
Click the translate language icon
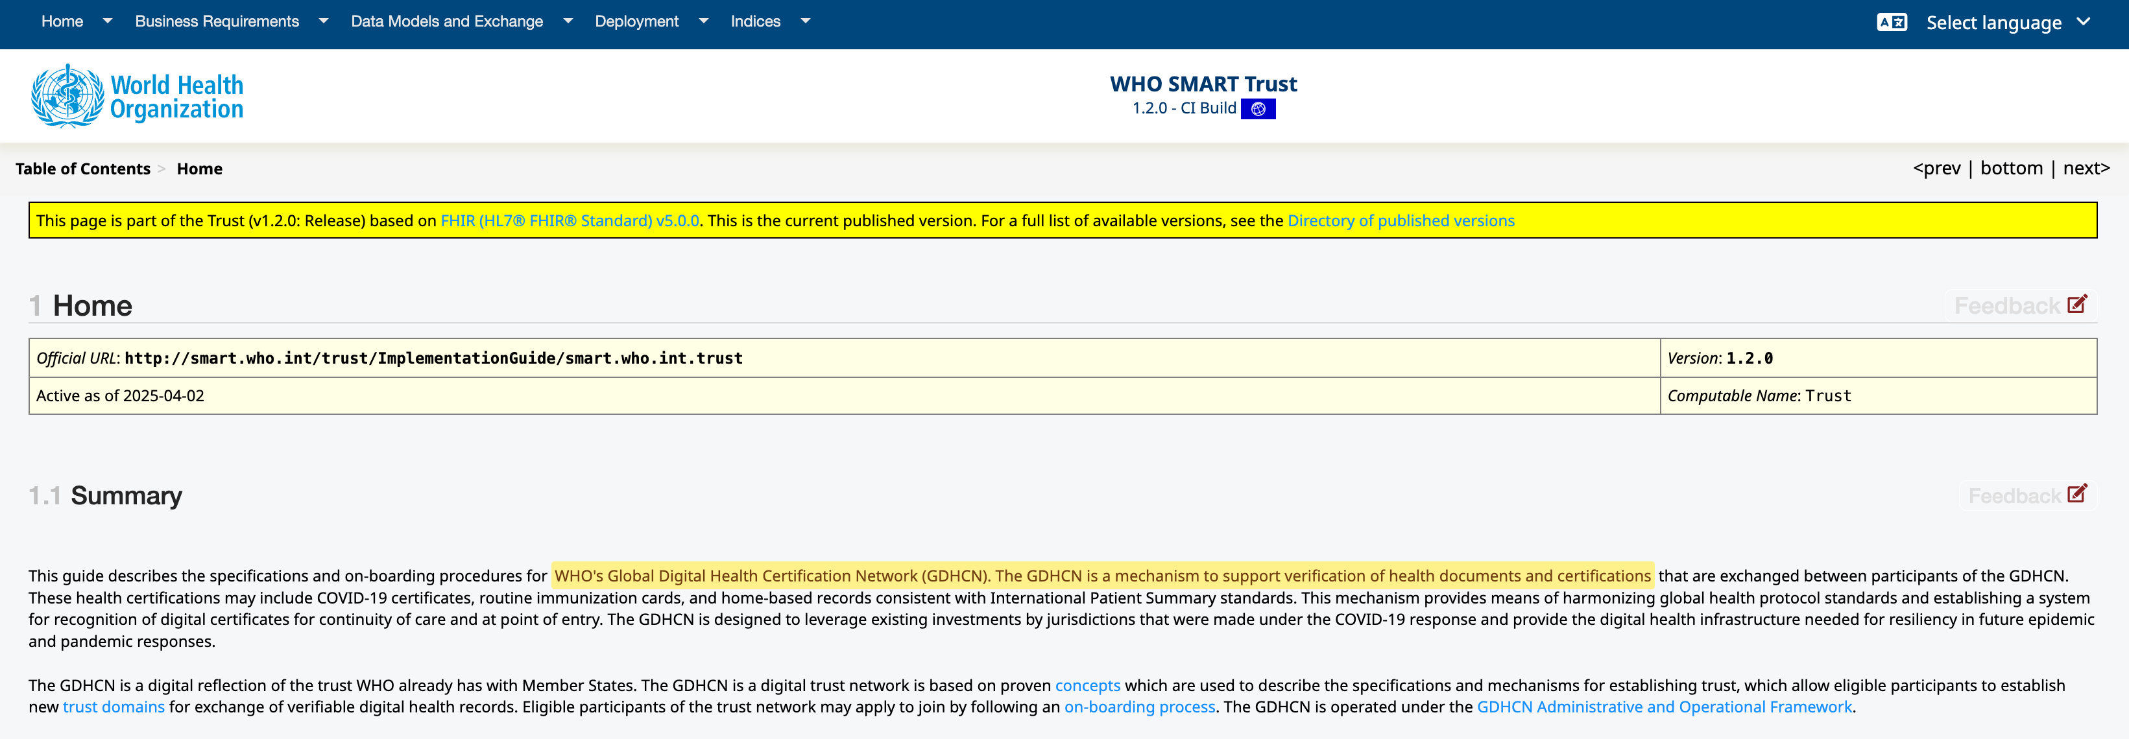[1891, 22]
